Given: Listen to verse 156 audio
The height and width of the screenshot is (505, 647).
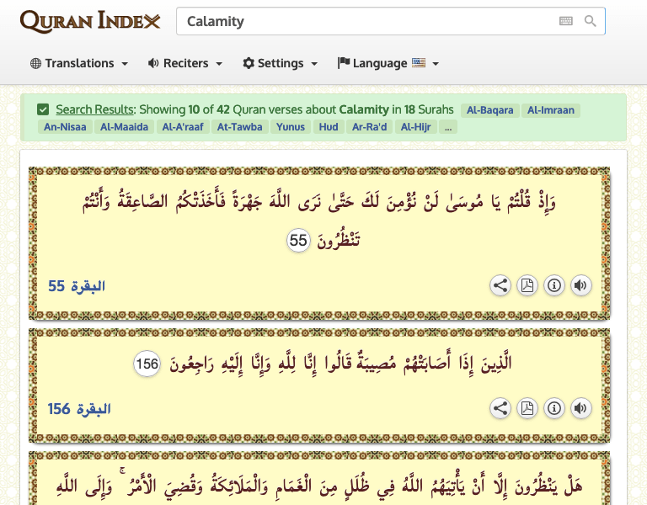Looking at the screenshot, I should click(580, 408).
